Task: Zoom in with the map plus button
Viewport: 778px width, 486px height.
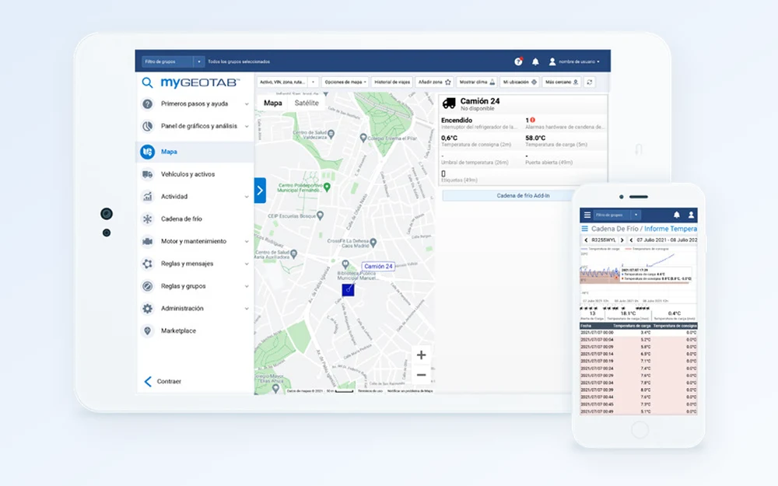Action: pyautogui.click(x=421, y=355)
